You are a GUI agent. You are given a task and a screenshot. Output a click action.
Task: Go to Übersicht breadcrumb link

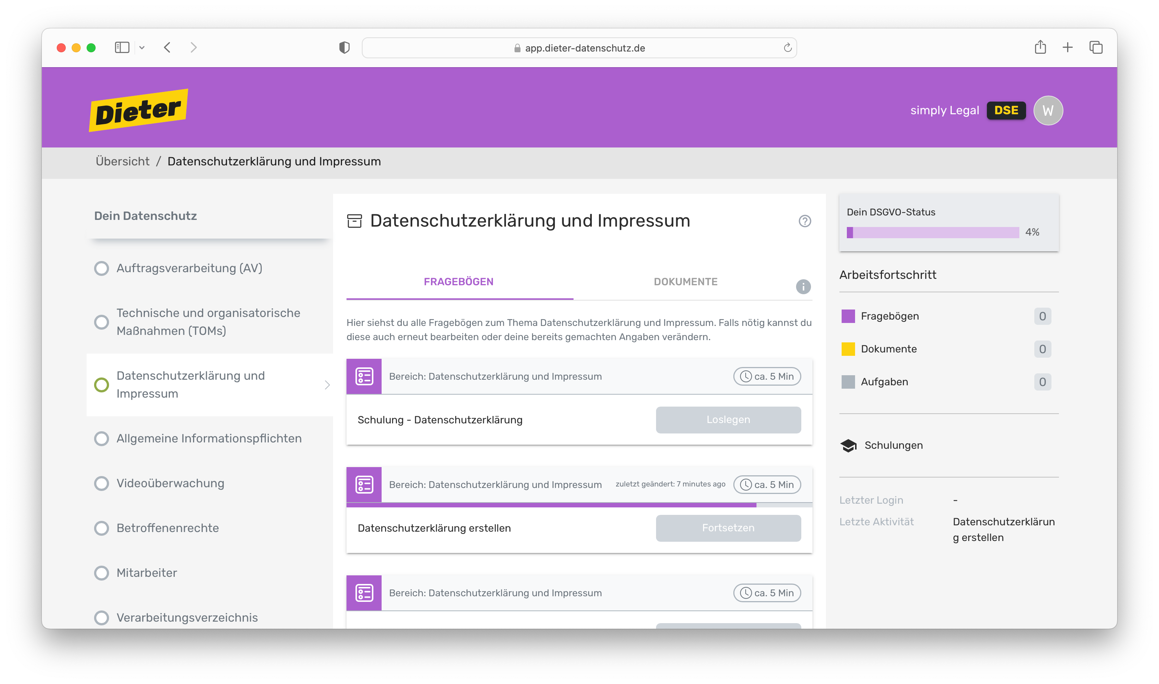pyautogui.click(x=122, y=161)
